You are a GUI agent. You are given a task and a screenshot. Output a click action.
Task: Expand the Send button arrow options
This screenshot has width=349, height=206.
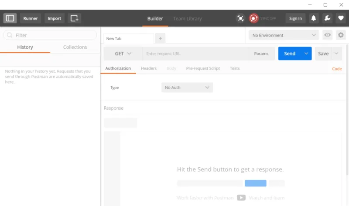point(306,54)
